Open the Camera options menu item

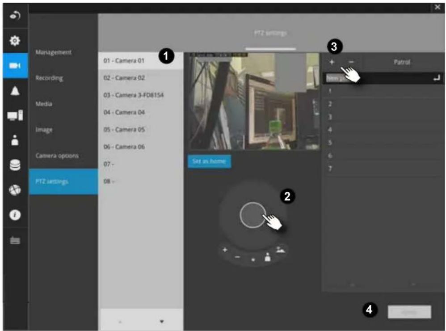point(57,156)
